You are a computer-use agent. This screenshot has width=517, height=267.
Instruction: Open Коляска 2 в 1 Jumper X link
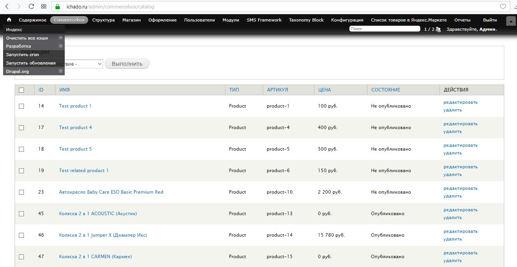click(103, 235)
